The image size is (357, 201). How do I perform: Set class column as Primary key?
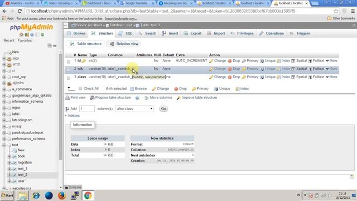[x=250, y=77]
